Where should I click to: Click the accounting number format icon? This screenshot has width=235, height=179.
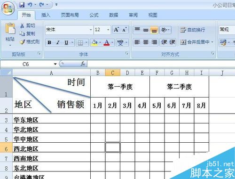pyautogui.click(x=223, y=42)
